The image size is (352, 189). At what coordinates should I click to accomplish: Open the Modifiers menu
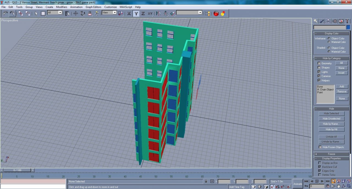point(62,7)
